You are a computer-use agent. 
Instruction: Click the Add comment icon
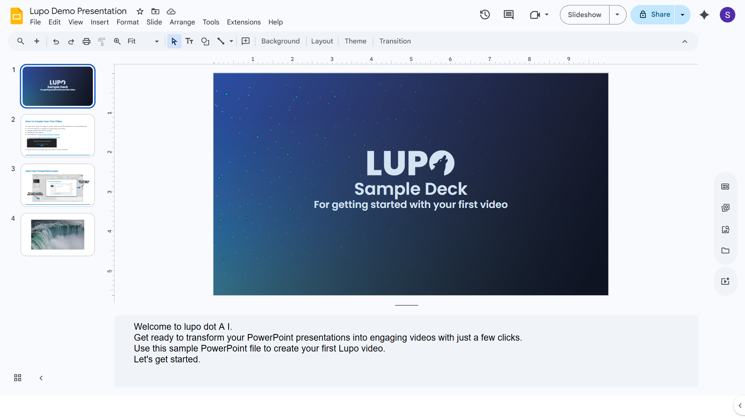[x=246, y=41]
